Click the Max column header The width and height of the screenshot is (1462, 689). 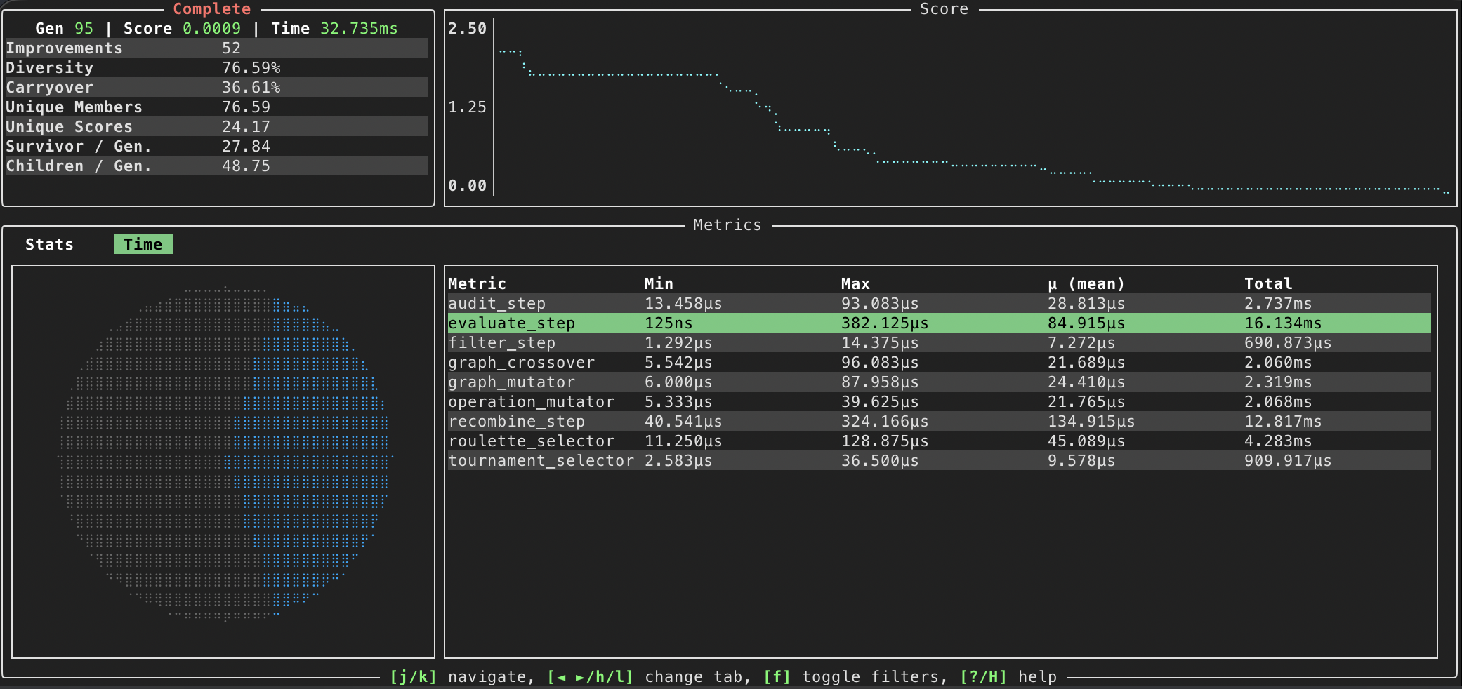(x=855, y=283)
